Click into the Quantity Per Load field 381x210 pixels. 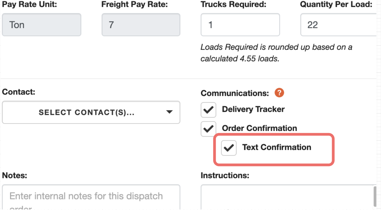coord(339,25)
